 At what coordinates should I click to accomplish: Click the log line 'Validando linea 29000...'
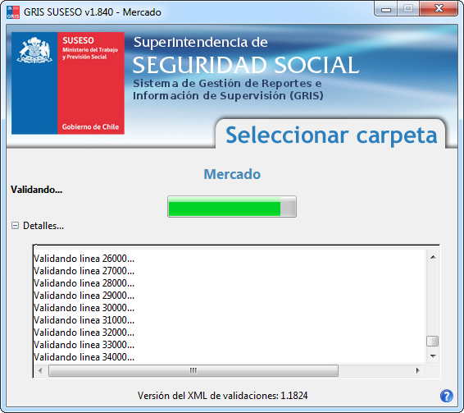pos(84,296)
